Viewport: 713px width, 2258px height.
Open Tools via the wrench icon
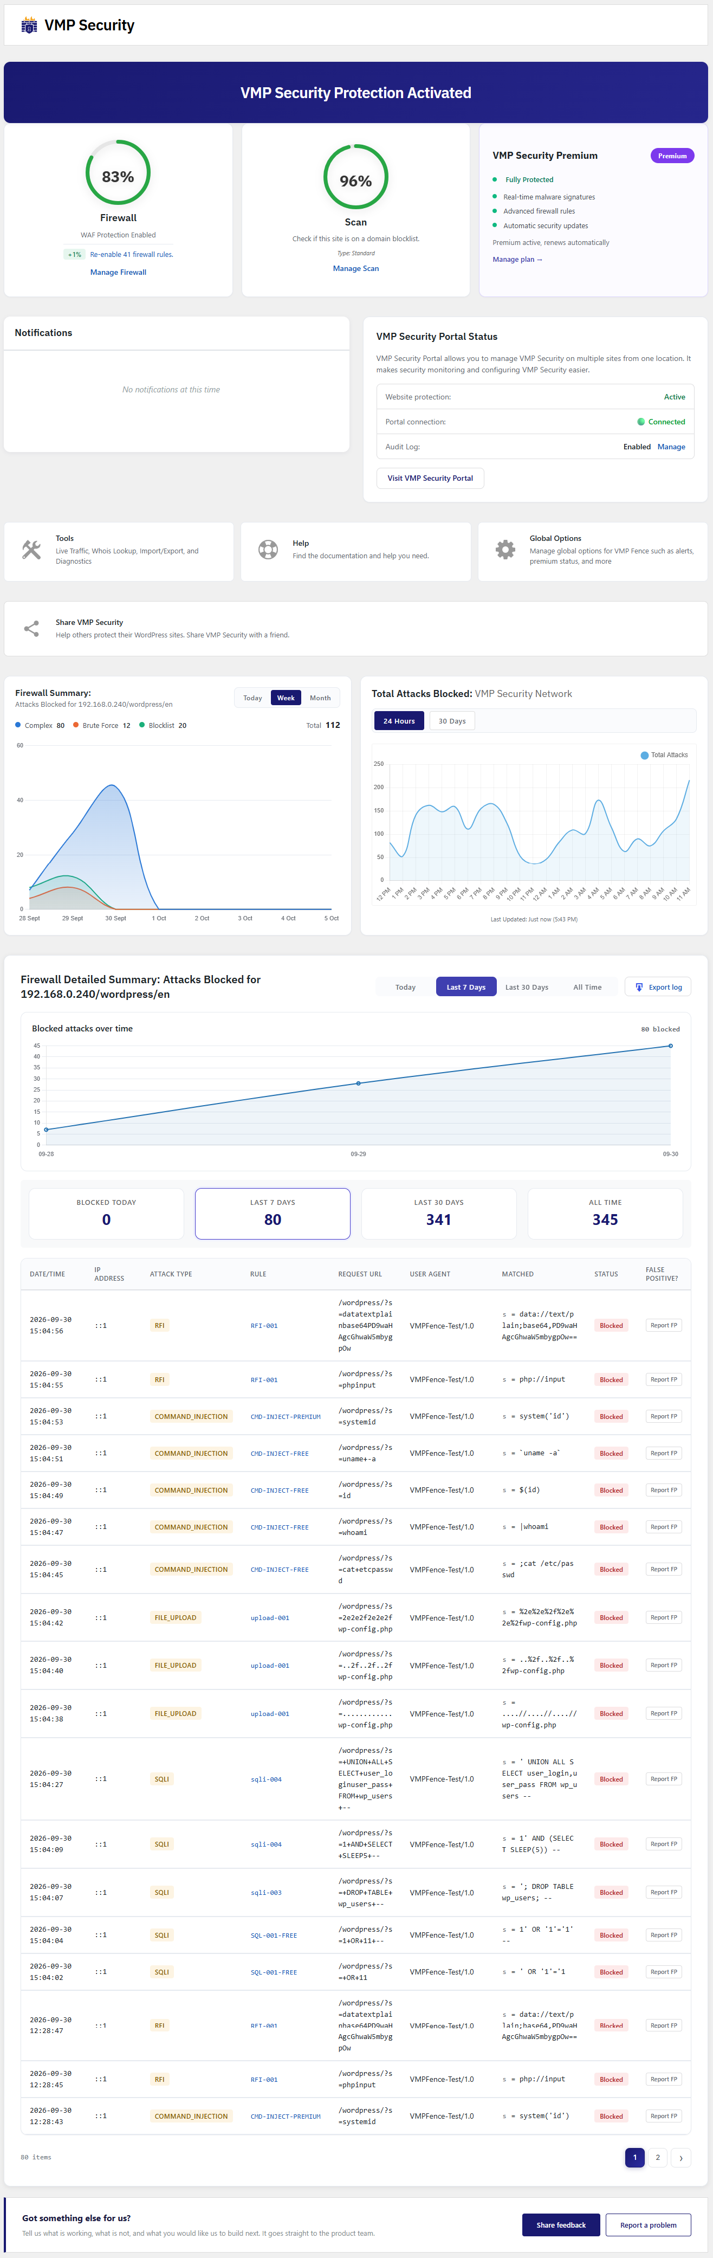(31, 551)
